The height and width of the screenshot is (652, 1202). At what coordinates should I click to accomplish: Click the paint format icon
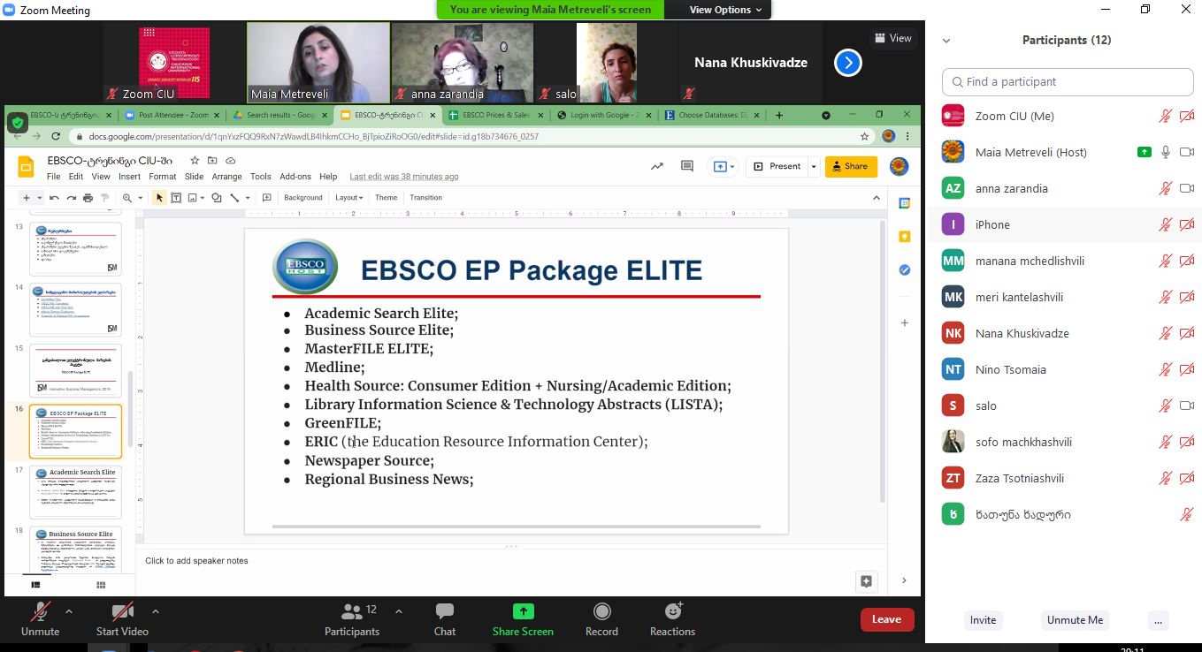pos(104,198)
